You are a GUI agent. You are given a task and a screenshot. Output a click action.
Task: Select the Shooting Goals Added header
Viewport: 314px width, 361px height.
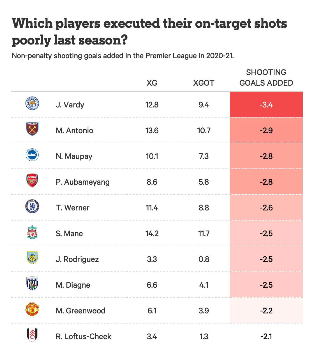point(266,78)
